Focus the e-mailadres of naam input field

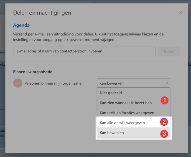[84, 51]
